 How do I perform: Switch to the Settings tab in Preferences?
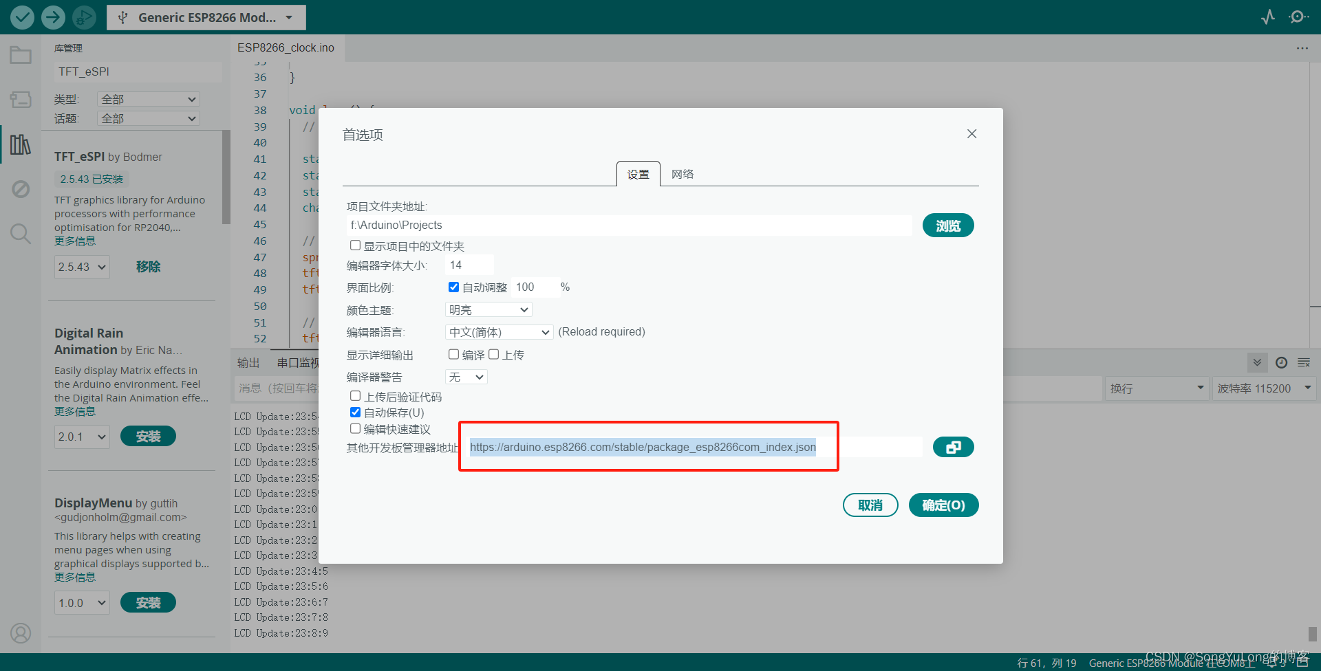(638, 174)
